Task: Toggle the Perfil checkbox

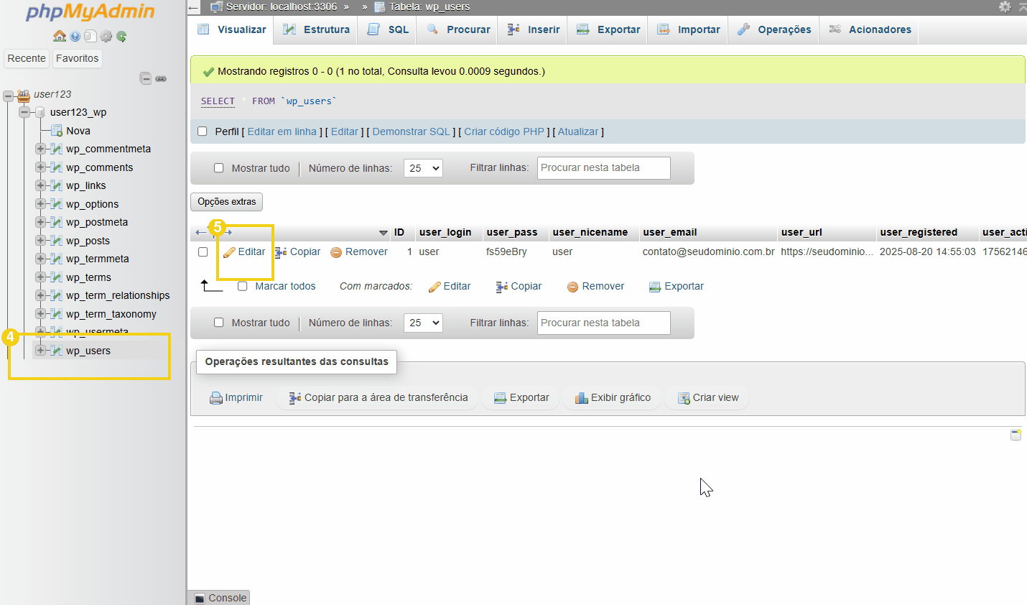Action: point(203,131)
